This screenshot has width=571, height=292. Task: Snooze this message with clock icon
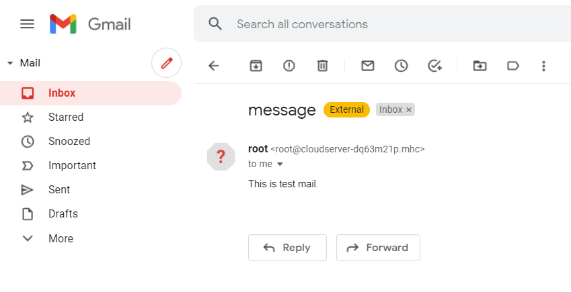401,66
